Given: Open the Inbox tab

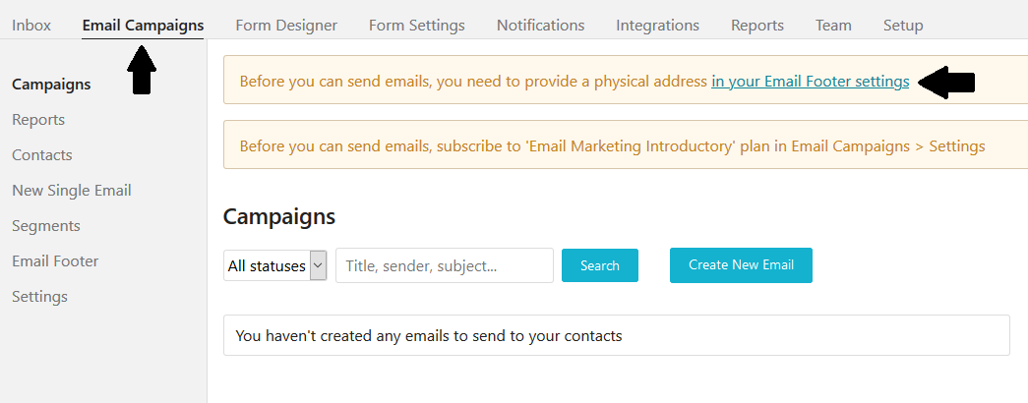Looking at the screenshot, I should pos(31,26).
